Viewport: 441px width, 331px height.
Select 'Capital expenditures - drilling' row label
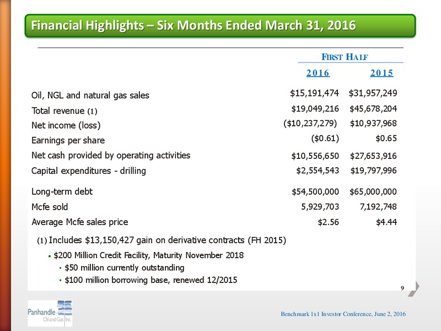[x=89, y=171]
